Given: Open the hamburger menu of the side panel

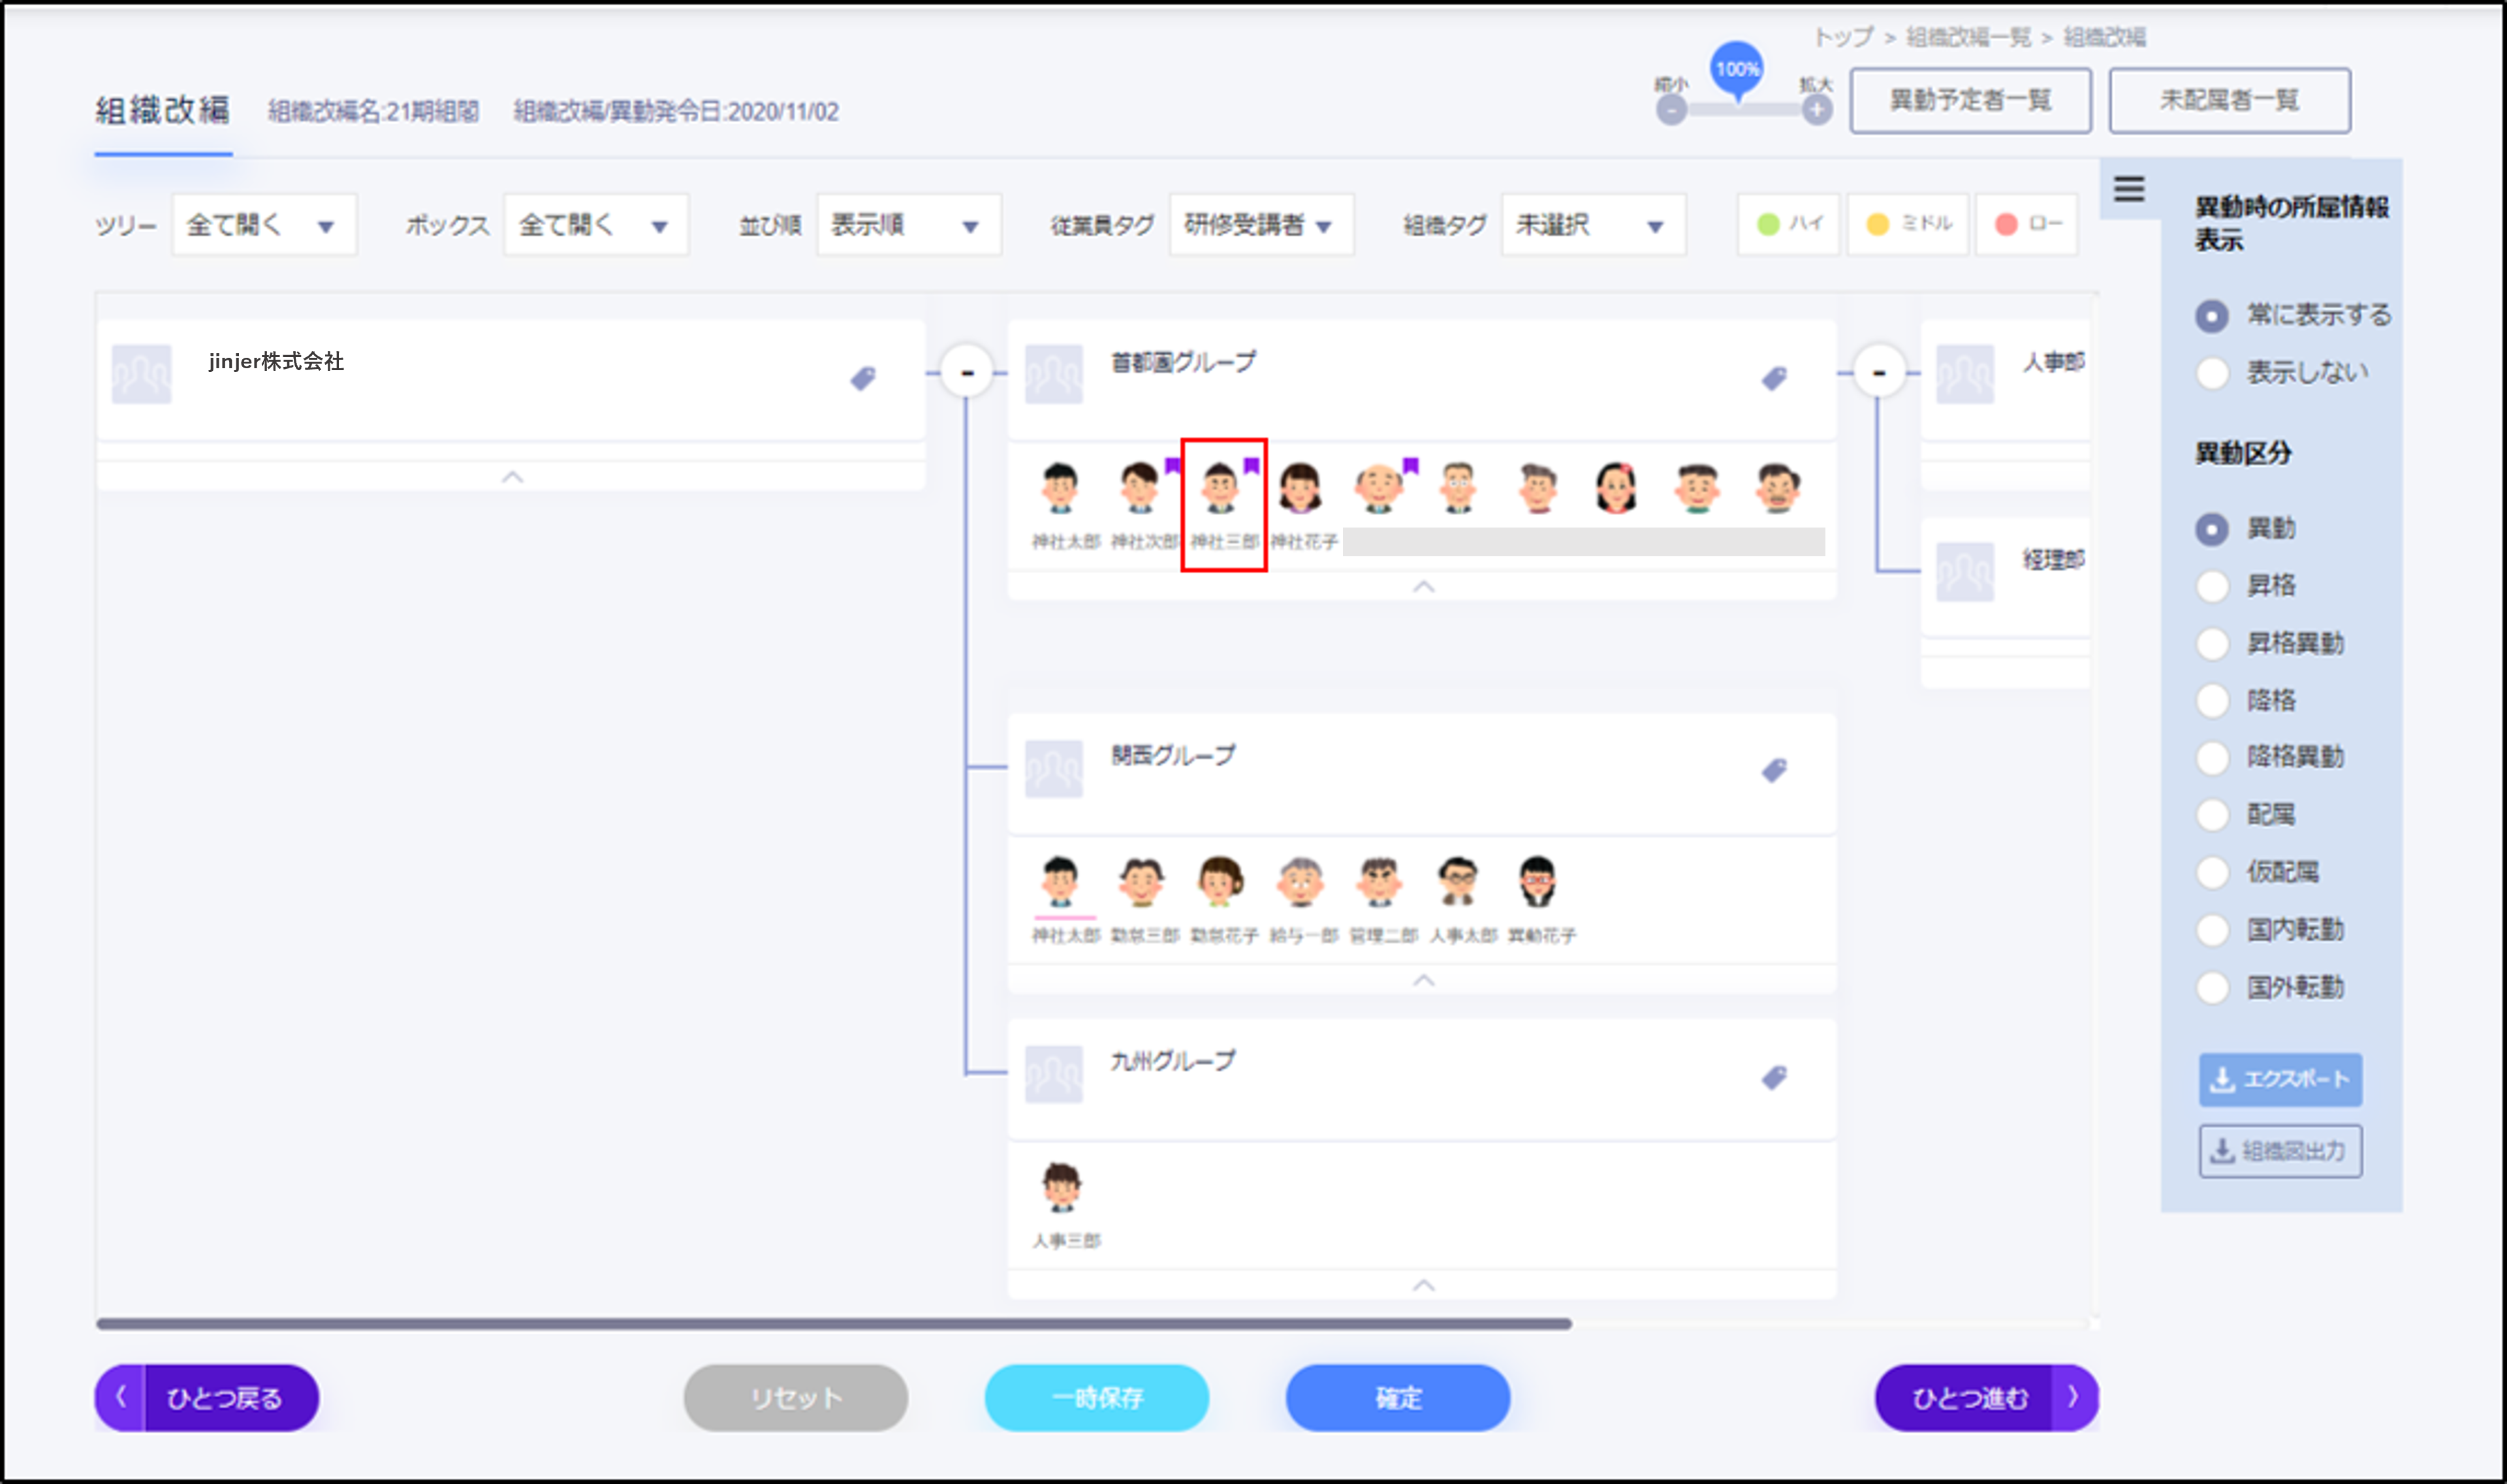Looking at the screenshot, I should [x=2129, y=188].
